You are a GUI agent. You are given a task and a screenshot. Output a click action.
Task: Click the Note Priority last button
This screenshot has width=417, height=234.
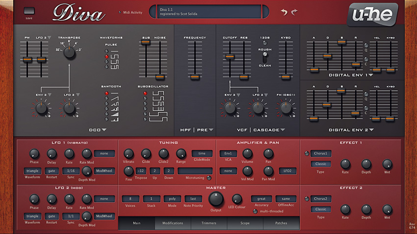tap(193, 199)
